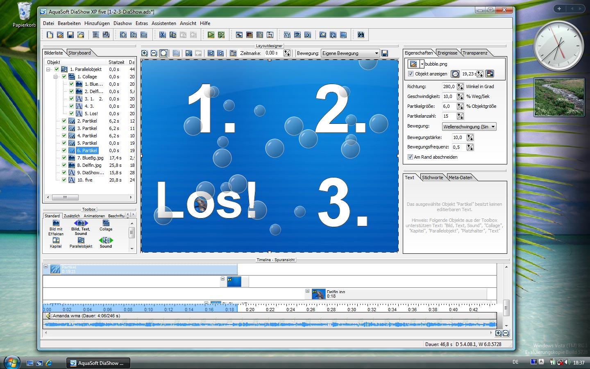This screenshot has height=369, width=590.
Task: Toggle the 'Am Rand abschneiden' checkbox
Action: point(410,157)
